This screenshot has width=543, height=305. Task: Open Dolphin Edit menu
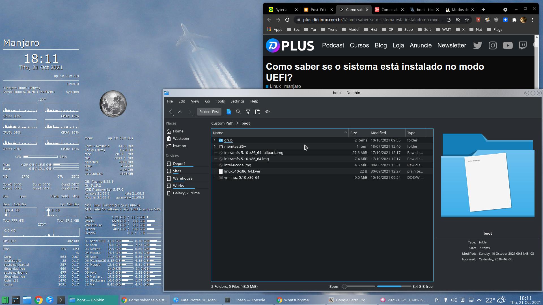tap(182, 101)
